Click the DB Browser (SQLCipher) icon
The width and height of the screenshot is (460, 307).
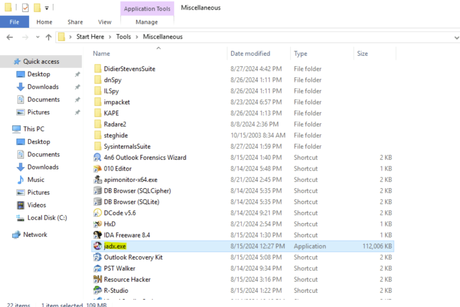tap(97, 191)
